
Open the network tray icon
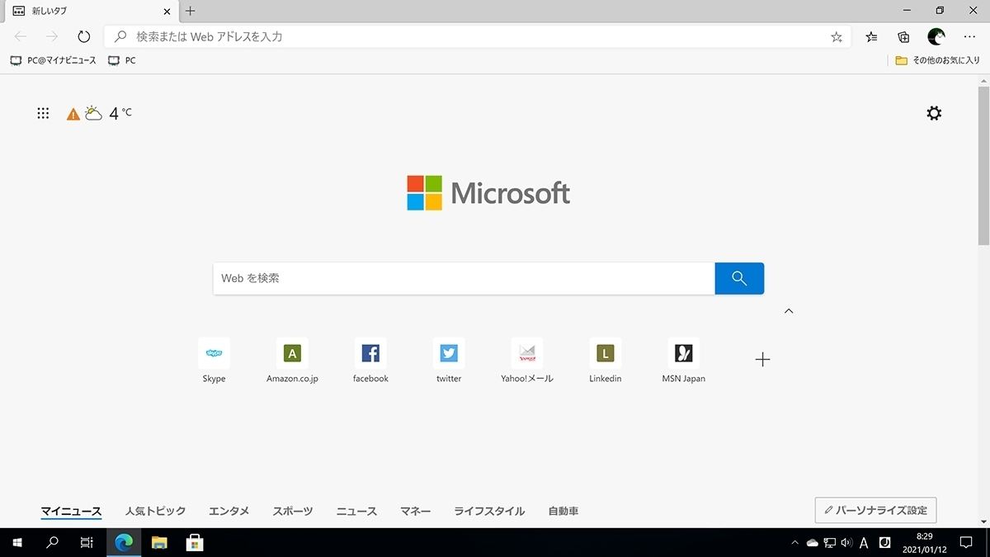click(x=829, y=543)
